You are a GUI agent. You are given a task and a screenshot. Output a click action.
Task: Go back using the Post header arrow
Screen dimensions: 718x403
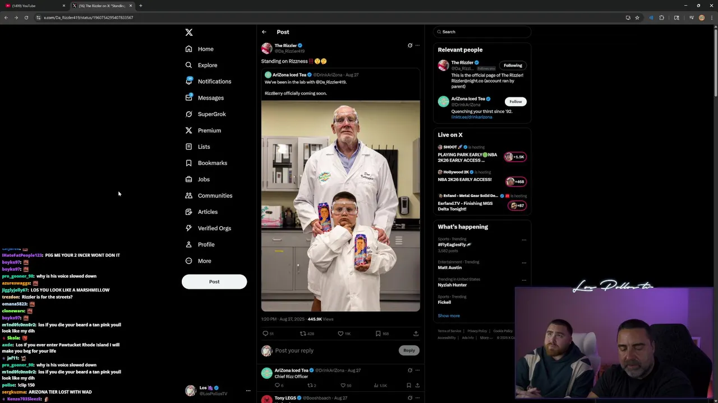[264, 32]
